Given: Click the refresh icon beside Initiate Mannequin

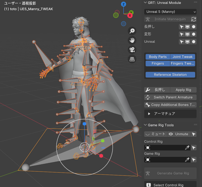Looking at the screenshot, I should 193,19.
